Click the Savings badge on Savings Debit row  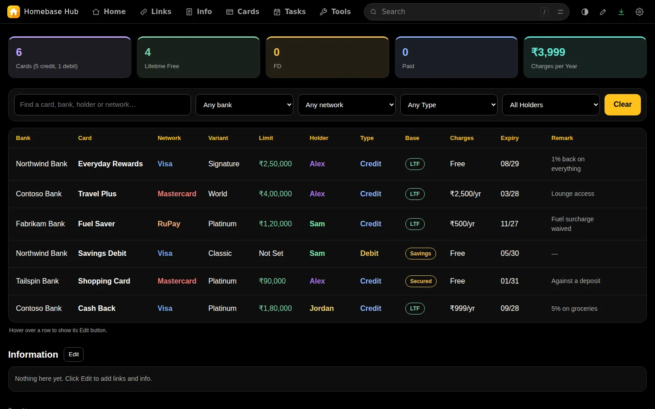421,254
